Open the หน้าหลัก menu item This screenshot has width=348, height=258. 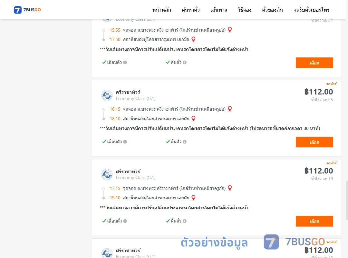tap(161, 10)
